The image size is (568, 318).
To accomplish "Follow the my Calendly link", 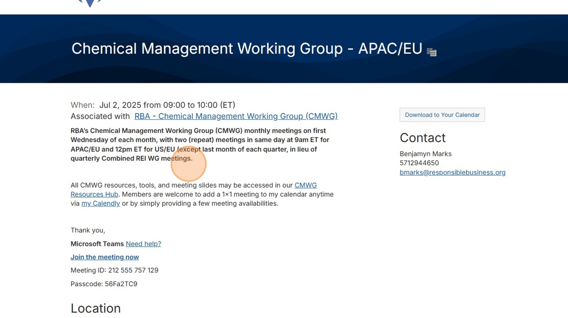I will point(101,203).
